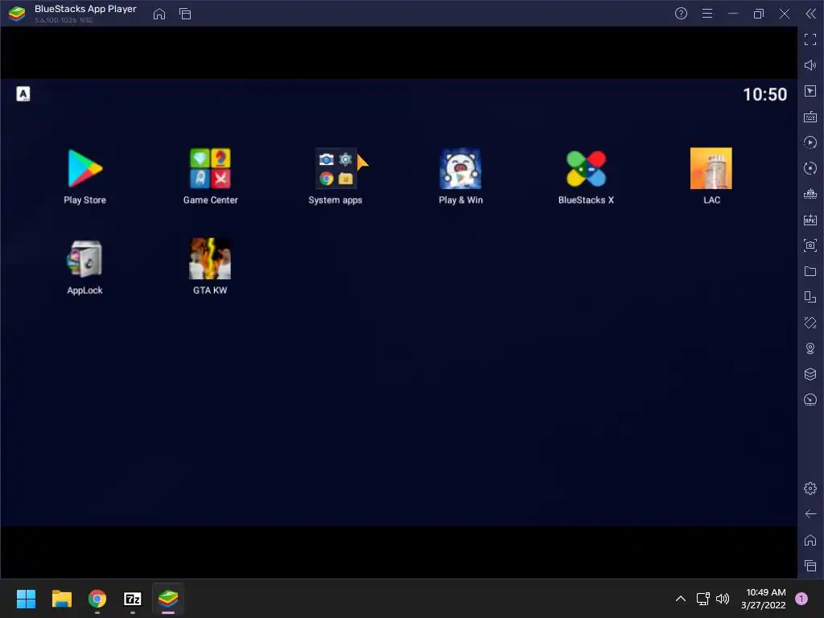Launch the GTA KW game
The height and width of the screenshot is (618, 824).
pyautogui.click(x=210, y=258)
